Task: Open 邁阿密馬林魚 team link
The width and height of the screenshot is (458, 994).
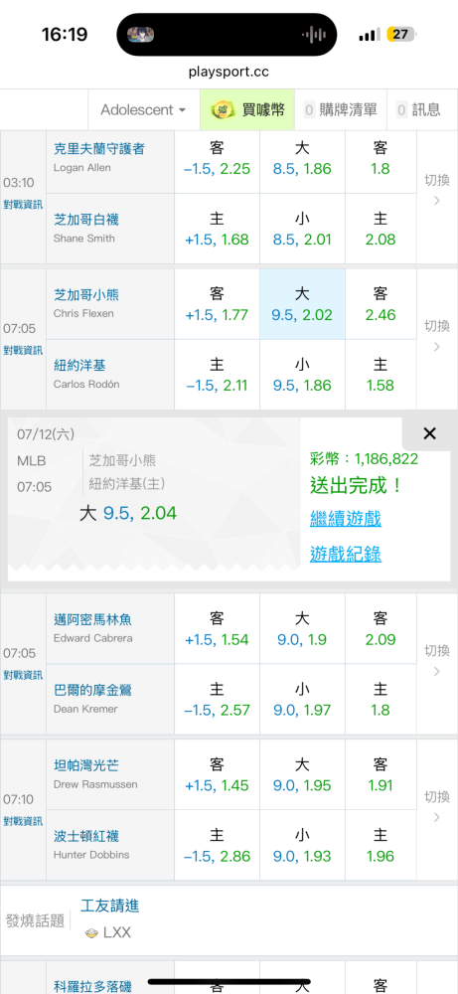Action: click(x=93, y=619)
